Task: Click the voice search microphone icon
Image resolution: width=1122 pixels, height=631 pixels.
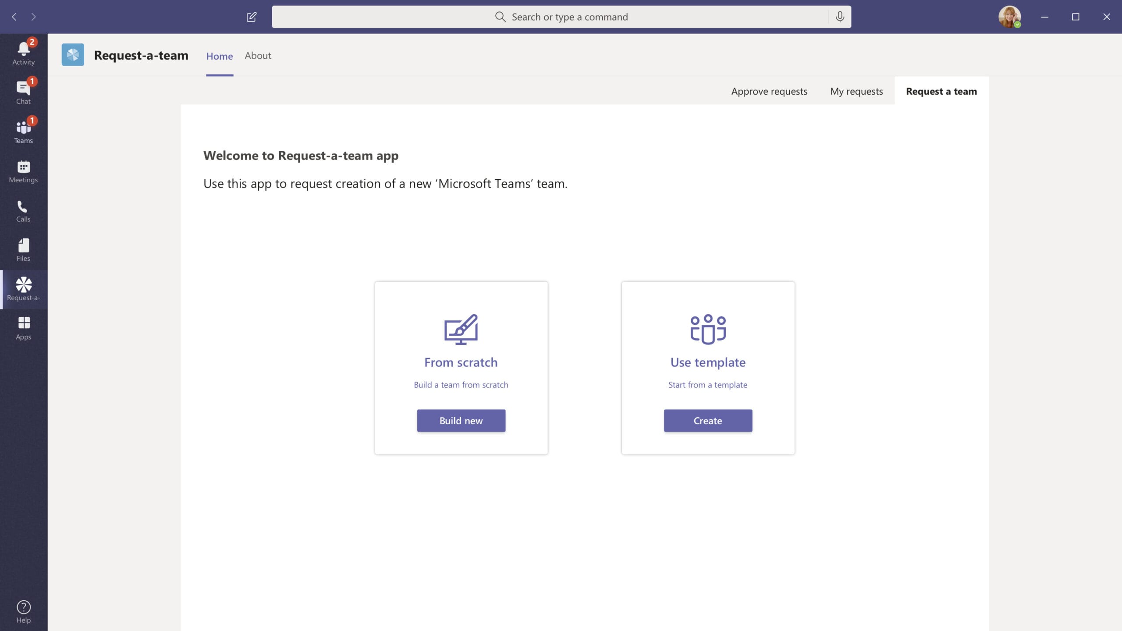Action: point(840,16)
